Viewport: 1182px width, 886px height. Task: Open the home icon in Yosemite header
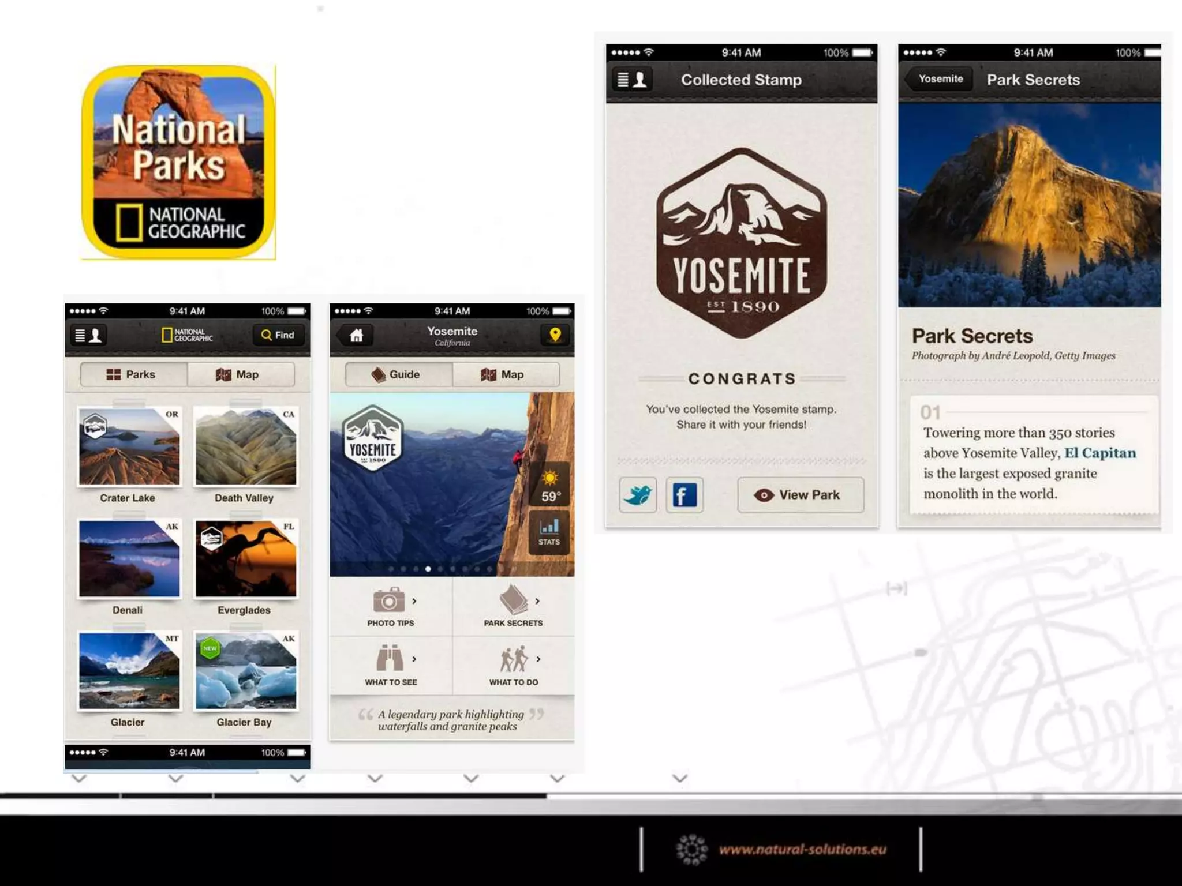click(x=356, y=335)
